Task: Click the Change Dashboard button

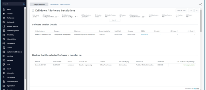Action: [39, 4]
